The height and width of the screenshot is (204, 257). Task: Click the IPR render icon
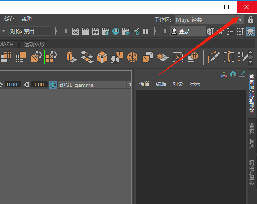(x=96, y=31)
